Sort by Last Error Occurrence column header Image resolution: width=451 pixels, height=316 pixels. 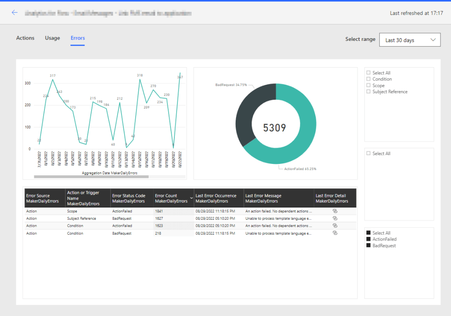(216, 199)
